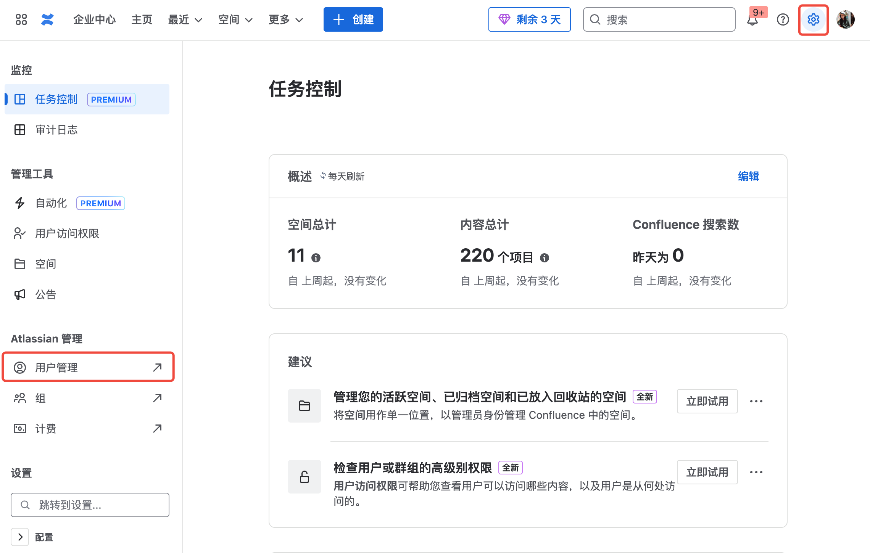Image resolution: width=870 pixels, height=553 pixels.
Task: Click the blue 创建 button
Action: pos(353,19)
